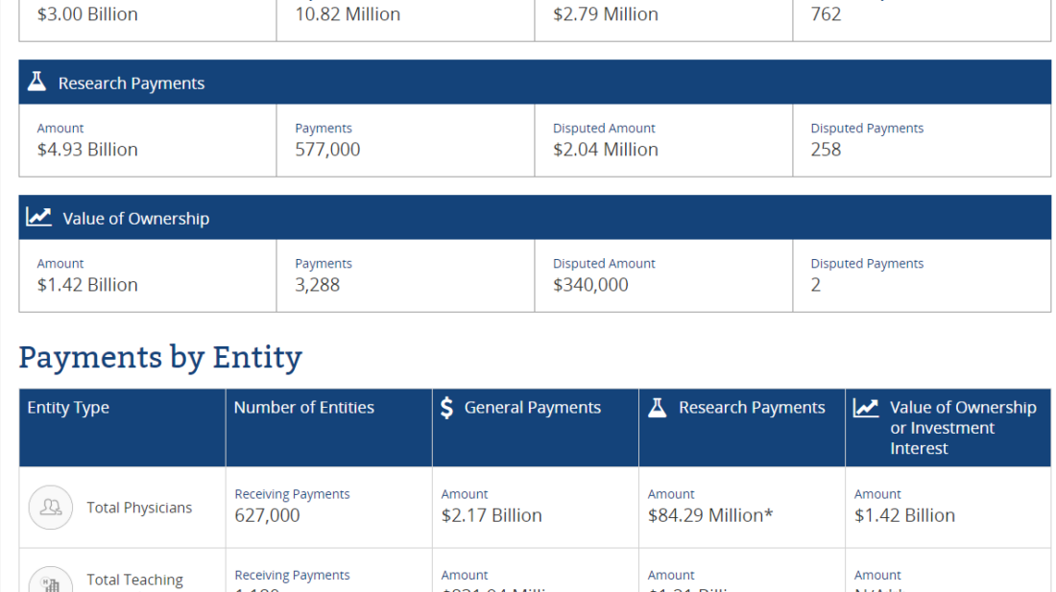The height and width of the screenshot is (592, 1056).
Task: Click the Disputed Payments value showing 258
Action: (825, 149)
